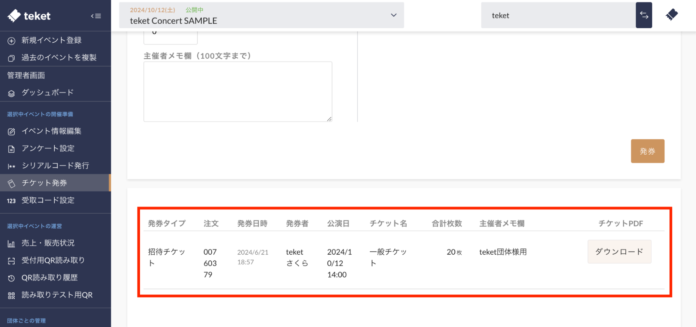Click the 注文 column header
This screenshot has height=327, width=696.
point(211,223)
